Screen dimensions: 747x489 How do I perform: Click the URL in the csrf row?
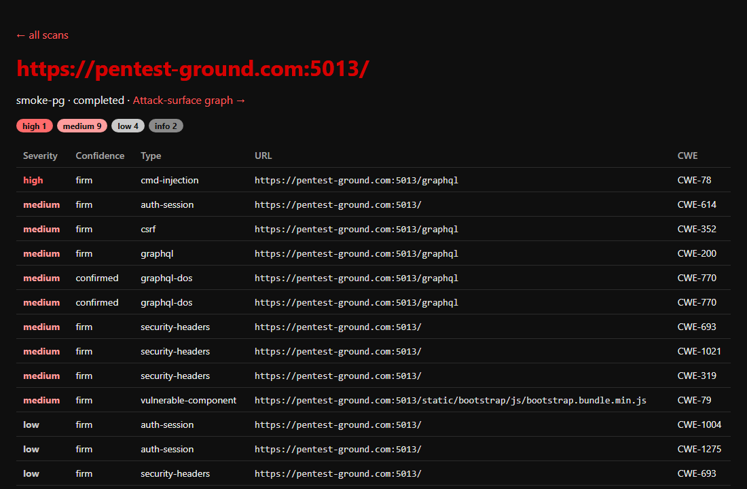tap(357, 230)
